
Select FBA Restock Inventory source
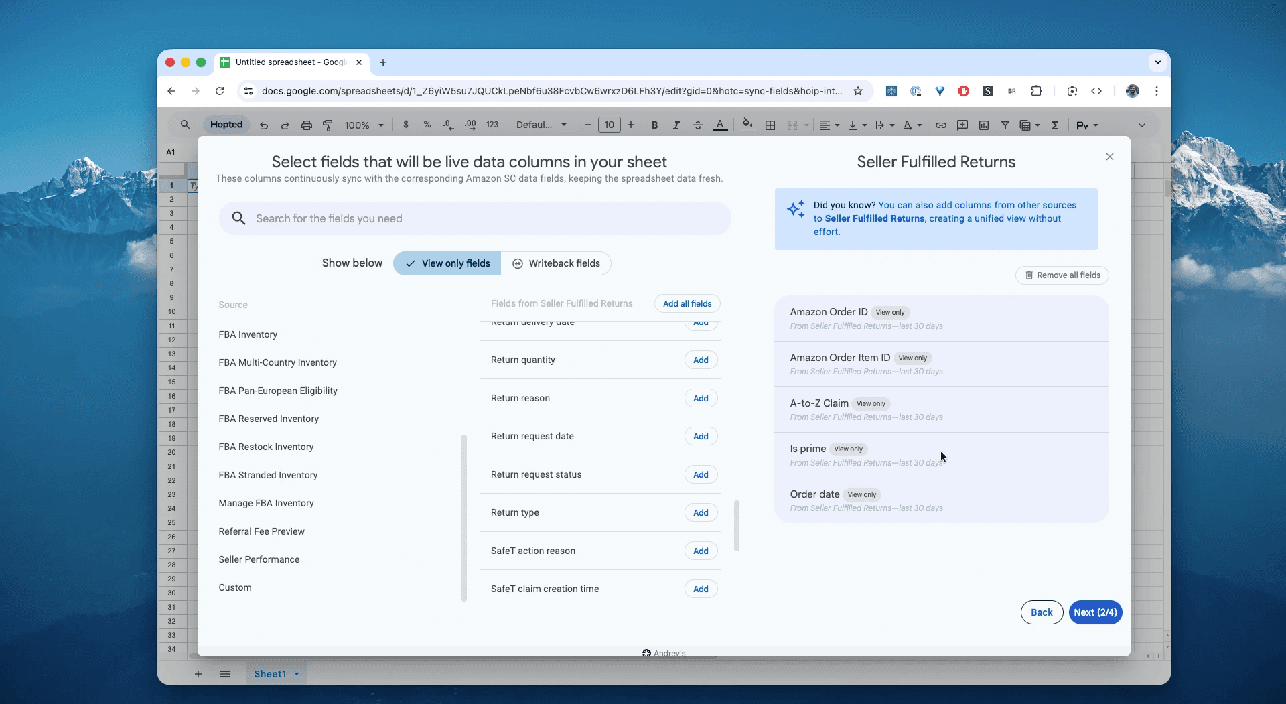(x=266, y=447)
